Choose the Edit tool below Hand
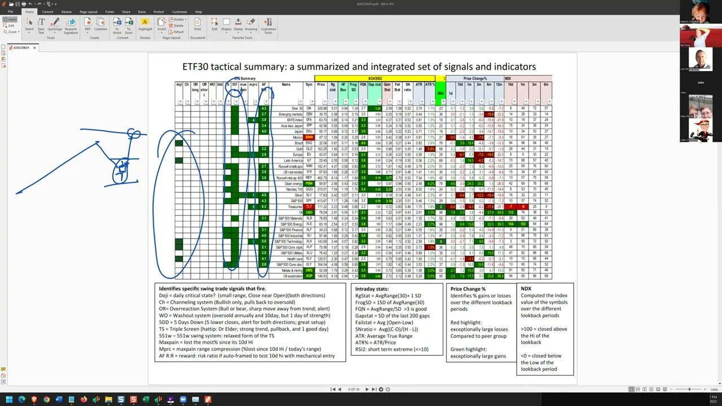 click(x=10, y=25)
